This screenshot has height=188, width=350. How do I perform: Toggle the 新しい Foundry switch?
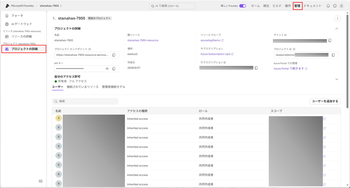(x=243, y=6)
